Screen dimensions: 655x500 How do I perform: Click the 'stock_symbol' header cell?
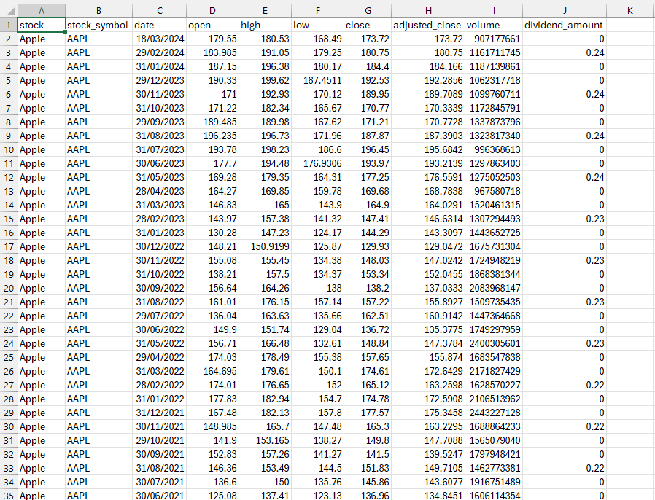tap(98, 25)
